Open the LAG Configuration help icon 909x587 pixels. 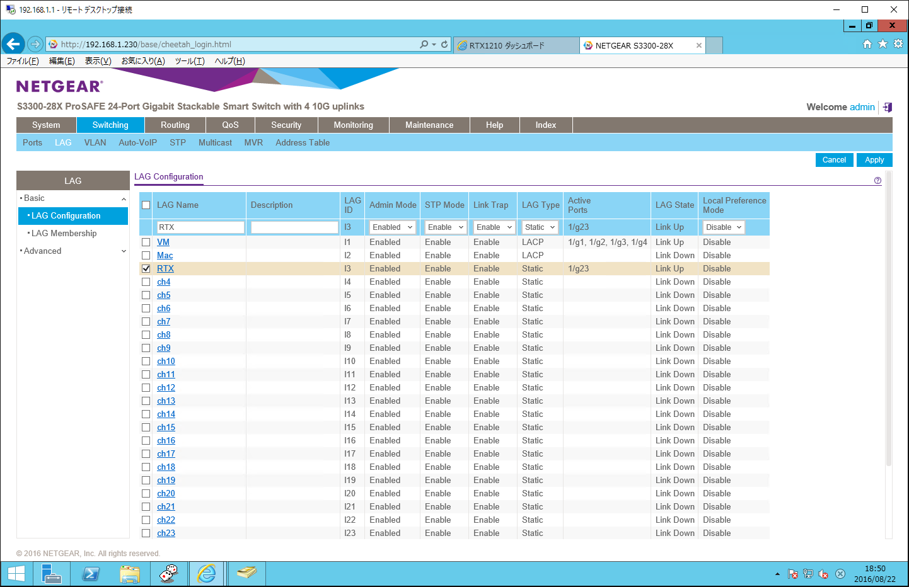tap(877, 180)
